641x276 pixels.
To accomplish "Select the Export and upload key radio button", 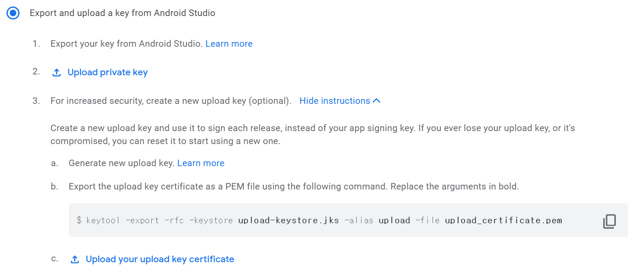I will tap(13, 13).
